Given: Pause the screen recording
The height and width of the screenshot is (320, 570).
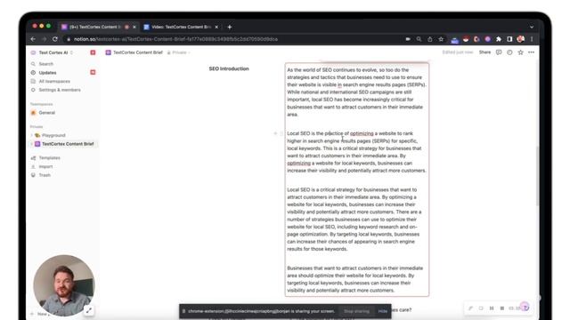Looking at the screenshot, I should pos(492,308).
